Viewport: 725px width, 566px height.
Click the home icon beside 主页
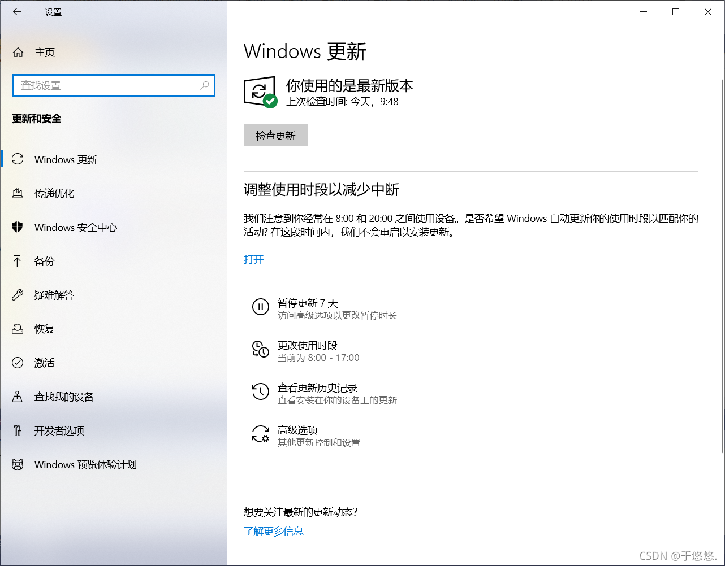coord(18,53)
